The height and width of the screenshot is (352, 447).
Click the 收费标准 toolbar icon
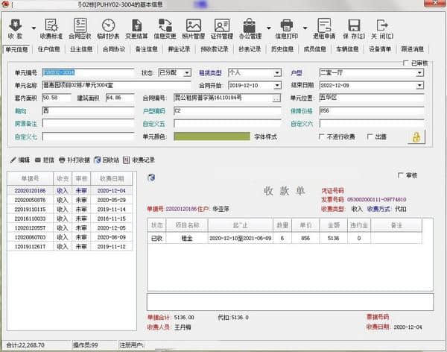pyautogui.click(x=51, y=28)
